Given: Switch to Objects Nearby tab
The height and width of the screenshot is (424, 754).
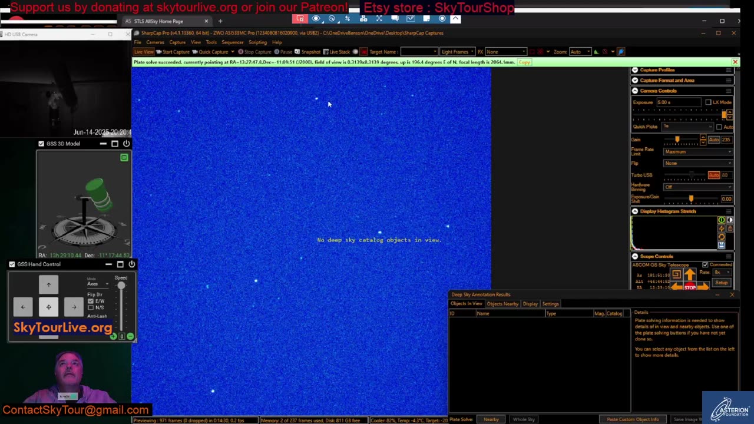Looking at the screenshot, I should tap(502, 304).
